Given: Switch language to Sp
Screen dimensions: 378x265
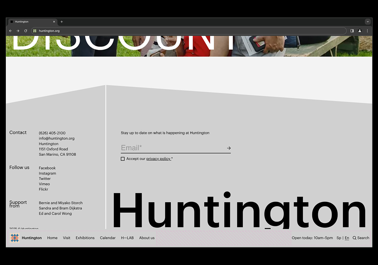Looking at the screenshot, I should [x=339, y=238].
